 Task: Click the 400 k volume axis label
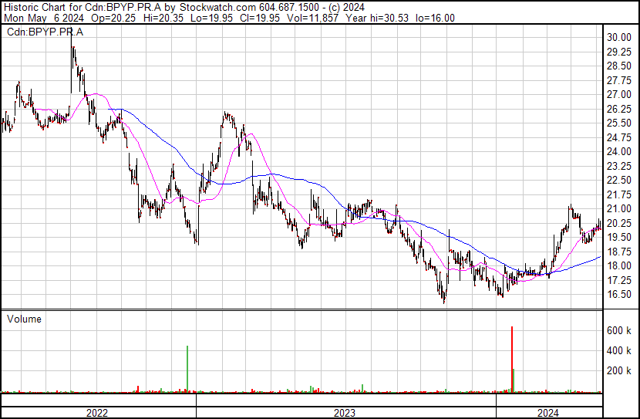click(619, 351)
